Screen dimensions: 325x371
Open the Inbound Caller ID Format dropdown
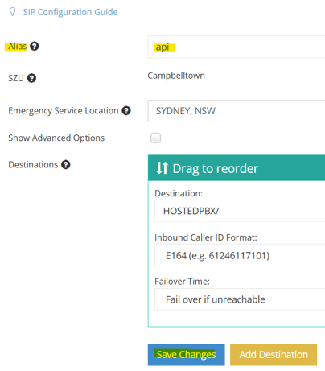coord(240,255)
